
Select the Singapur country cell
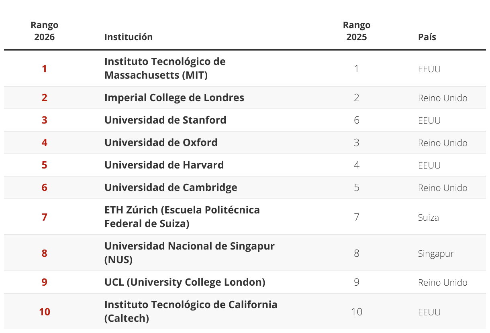[x=436, y=254]
